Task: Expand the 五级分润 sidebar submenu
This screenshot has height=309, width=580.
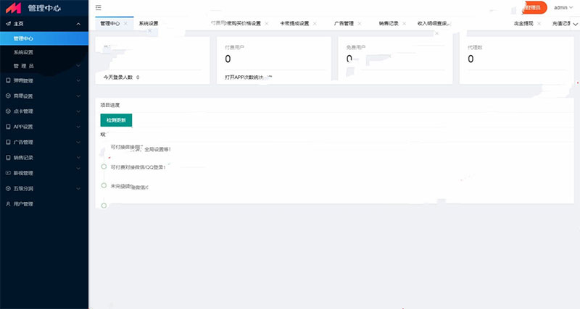Action: 78,189
